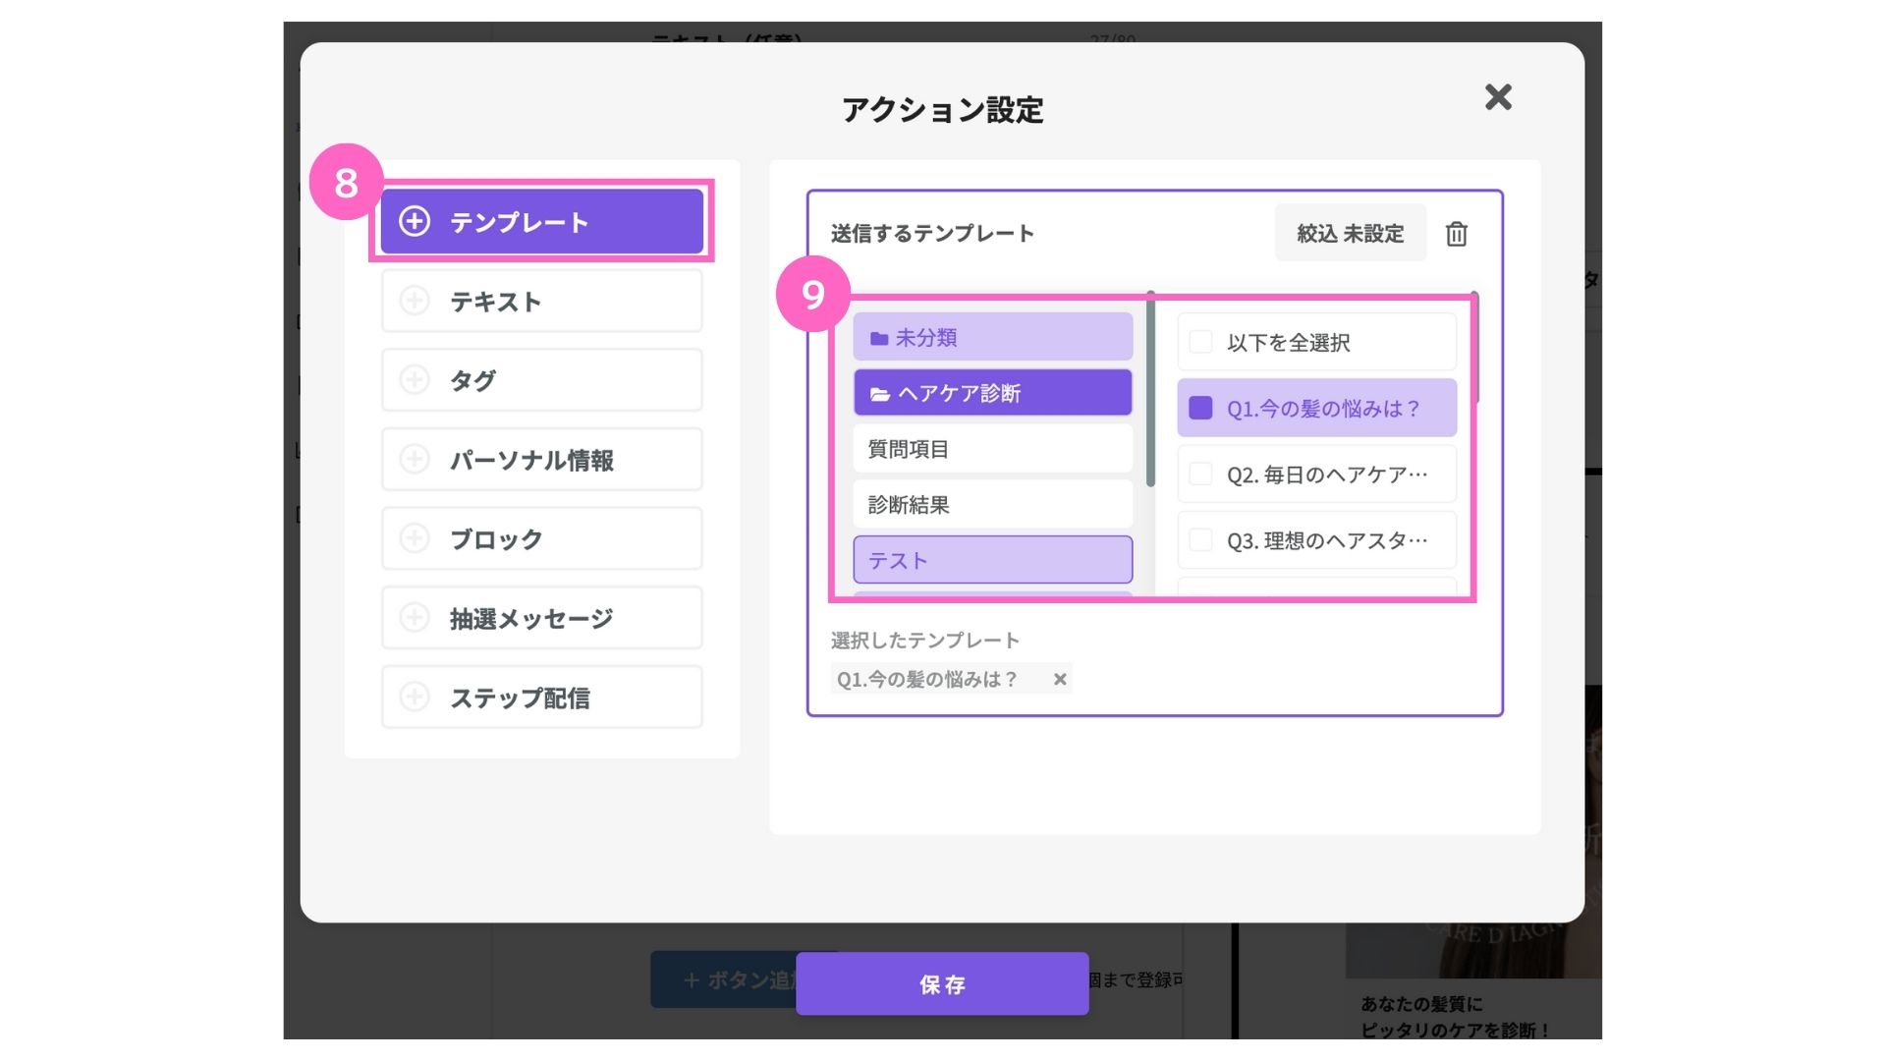Uncheck the Q1.今の髪の悩みは？ checkbox

[1200, 408]
